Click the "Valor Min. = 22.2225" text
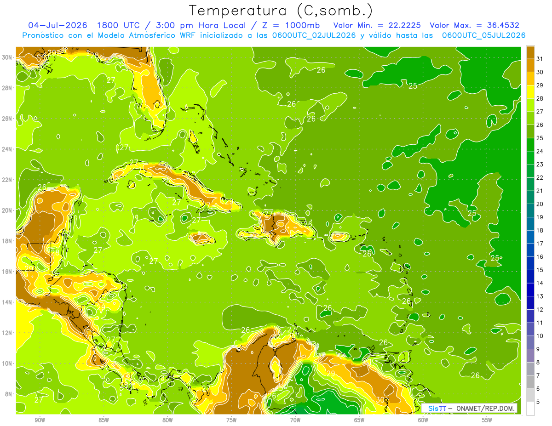The image size is (552, 426). coord(378,25)
